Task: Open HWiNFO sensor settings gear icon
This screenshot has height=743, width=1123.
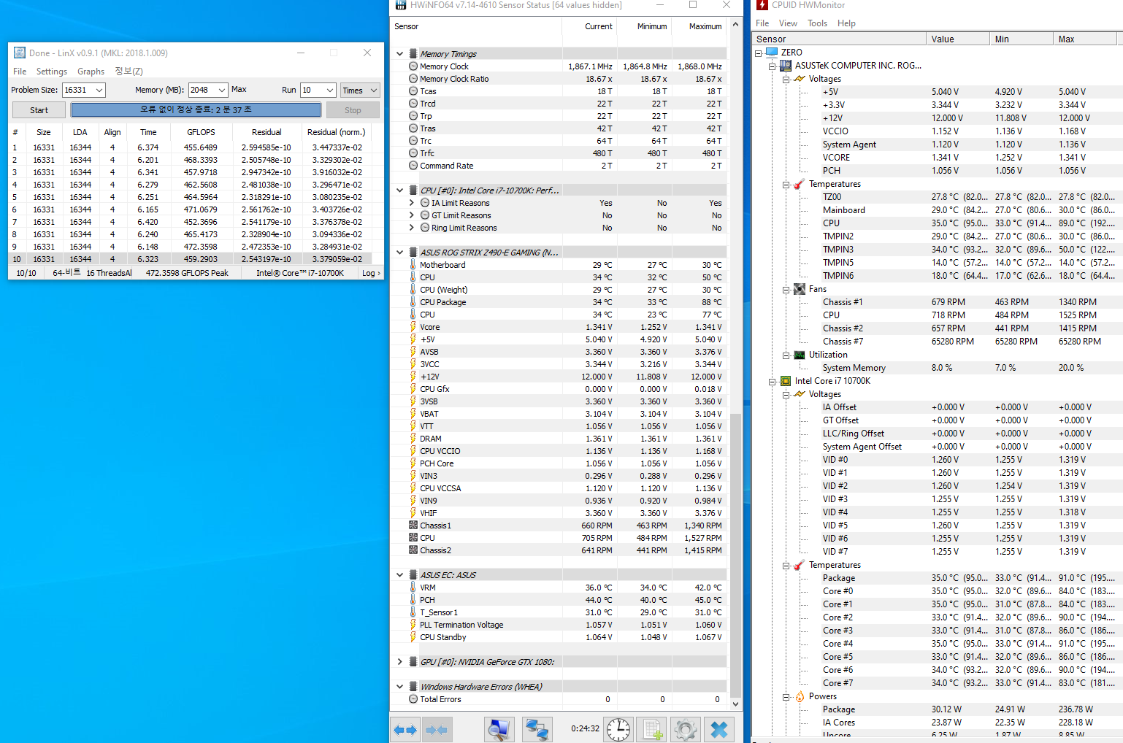Action: (685, 730)
